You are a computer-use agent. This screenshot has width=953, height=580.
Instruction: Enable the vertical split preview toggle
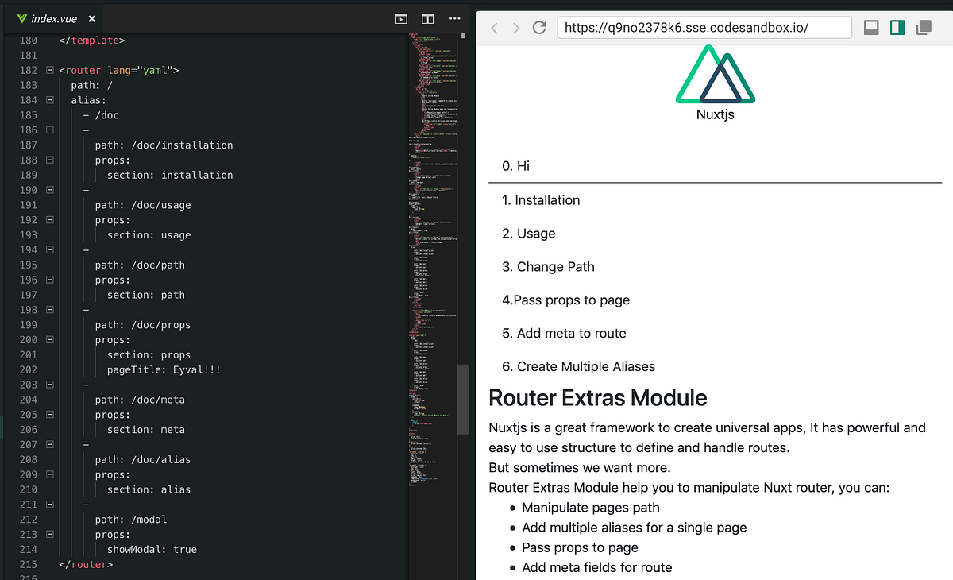(898, 26)
